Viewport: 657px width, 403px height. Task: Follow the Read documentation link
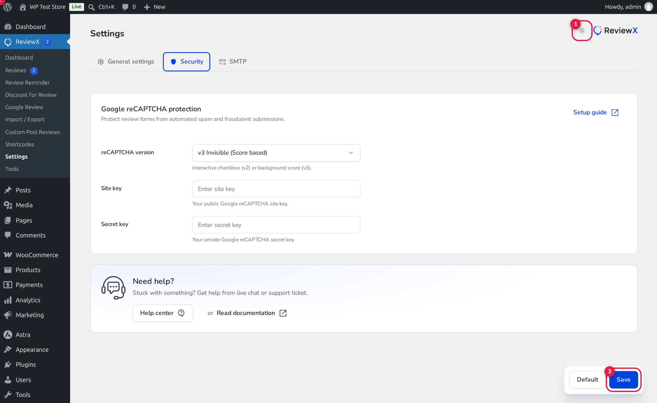252,313
